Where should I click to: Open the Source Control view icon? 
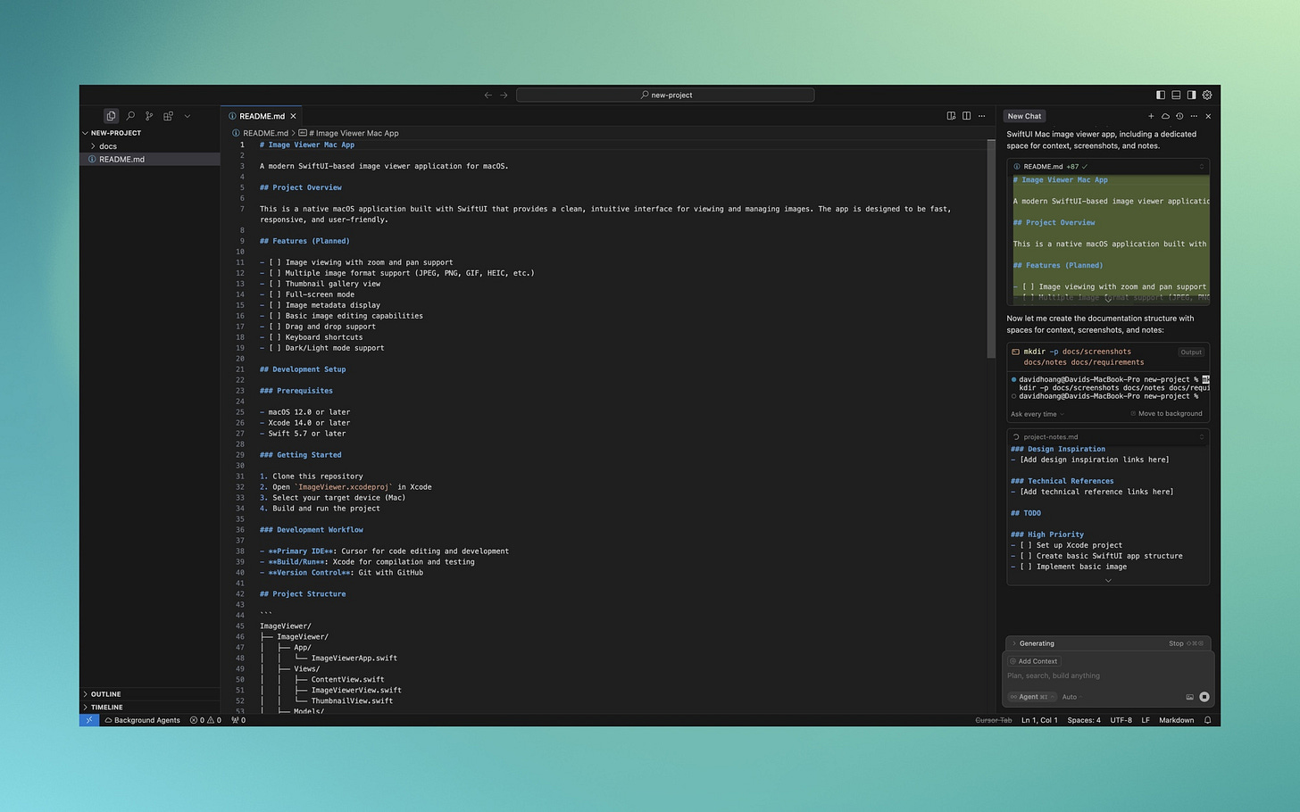click(149, 116)
